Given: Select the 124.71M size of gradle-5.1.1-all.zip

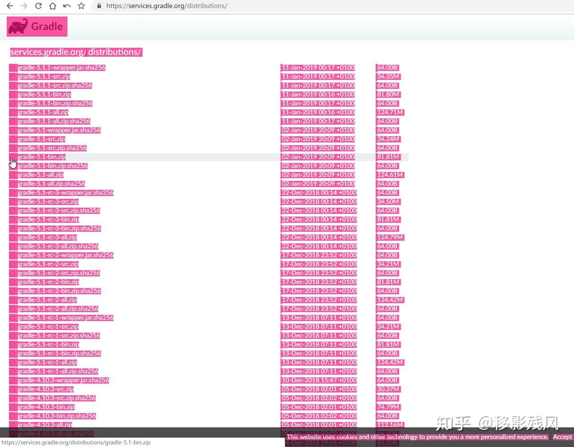Looking at the screenshot, I should (x=390, y=113).
